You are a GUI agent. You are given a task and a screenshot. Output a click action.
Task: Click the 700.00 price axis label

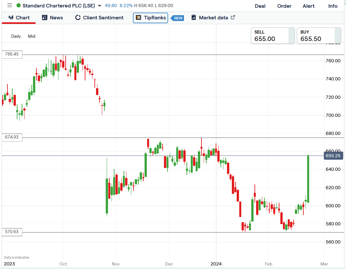point(333,115)
